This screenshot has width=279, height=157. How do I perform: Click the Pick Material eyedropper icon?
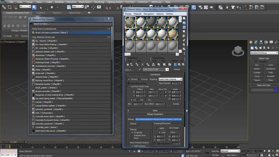(139, 69)
